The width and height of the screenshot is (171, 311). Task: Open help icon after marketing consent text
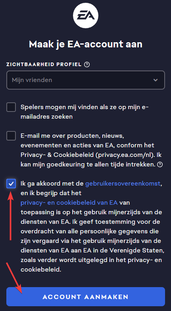(x=161, y=164)
